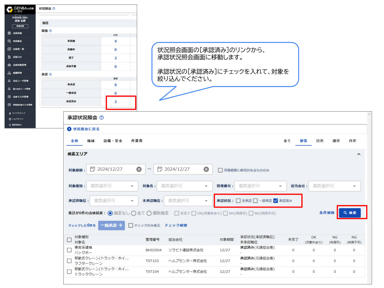Collapse the 検索エリア section

tap(359, 154)
